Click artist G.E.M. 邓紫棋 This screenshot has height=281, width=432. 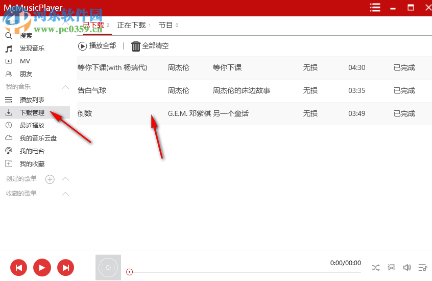tap(189, 113)
